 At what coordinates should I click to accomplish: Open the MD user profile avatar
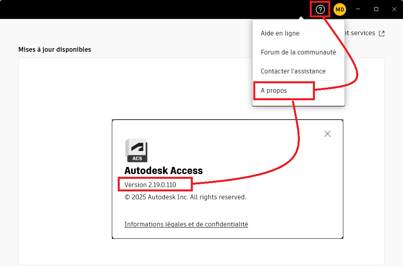click(340, 9)
